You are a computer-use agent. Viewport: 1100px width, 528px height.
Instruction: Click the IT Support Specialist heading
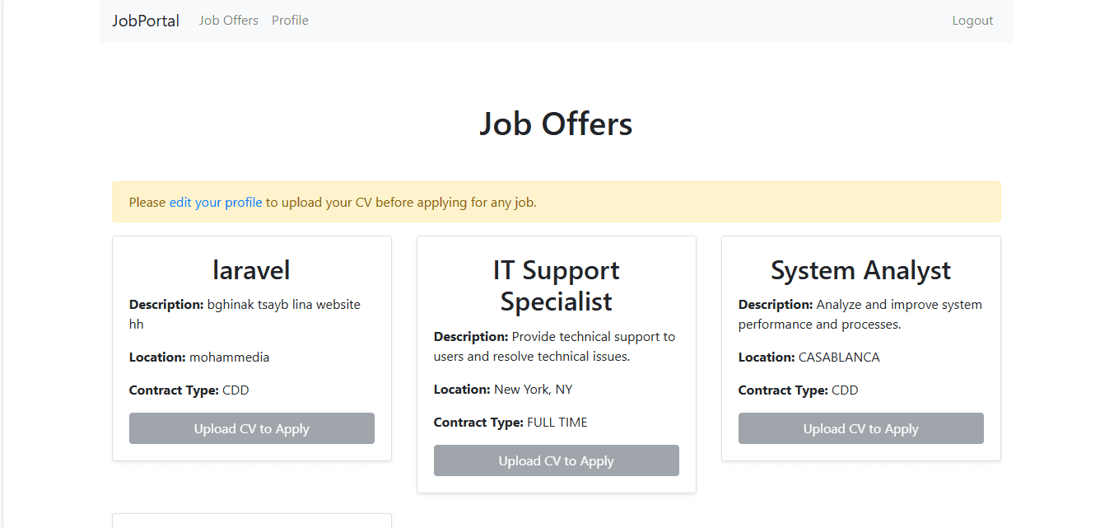[556, 285]
